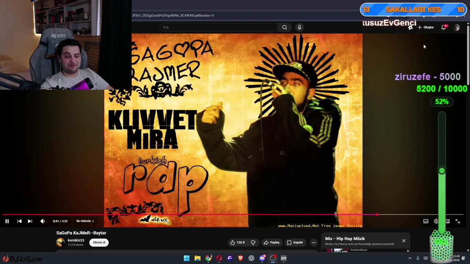The width and height of the screenshot is (470, 264).
Task: Skip to the next video
Action: 30,221
